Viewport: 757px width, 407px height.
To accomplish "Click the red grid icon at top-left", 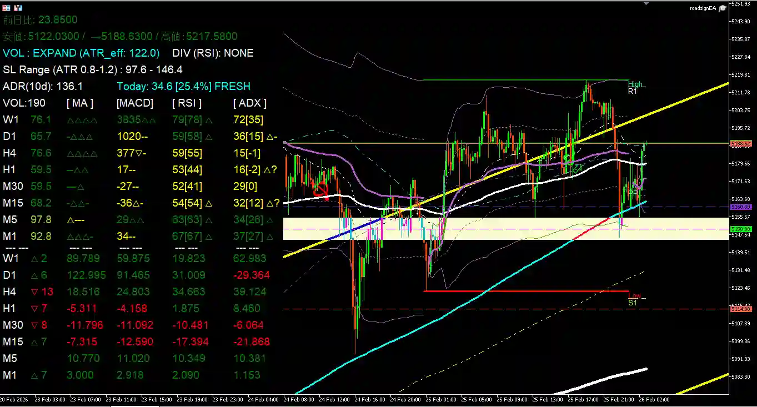I will (7, 8).
